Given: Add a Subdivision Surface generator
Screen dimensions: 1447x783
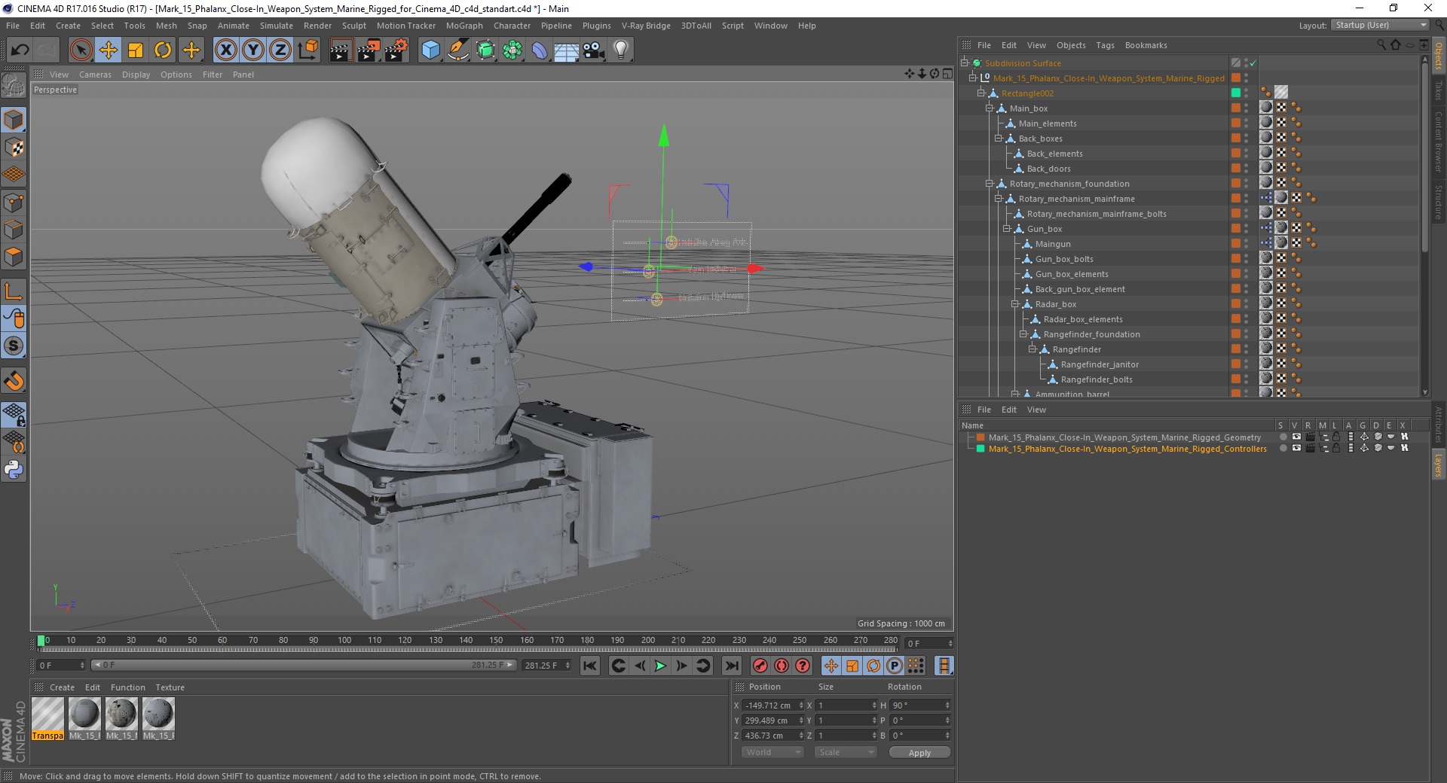Looking at the screenshot, I should click(x=485, y=50).
